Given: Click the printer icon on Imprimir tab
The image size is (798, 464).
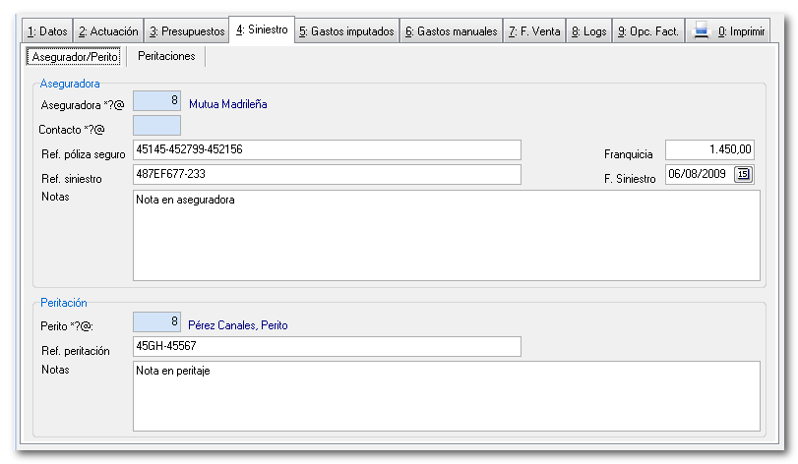Looking at the screenshot, I should tap(702, 31).
